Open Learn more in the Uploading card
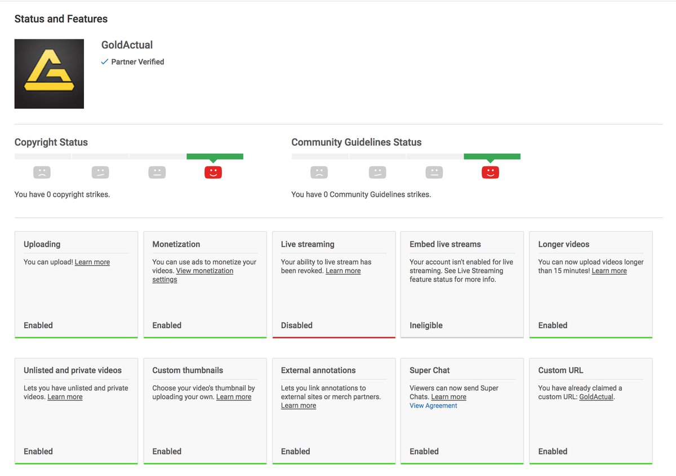The image size is (676, 476). pos(92,262)
